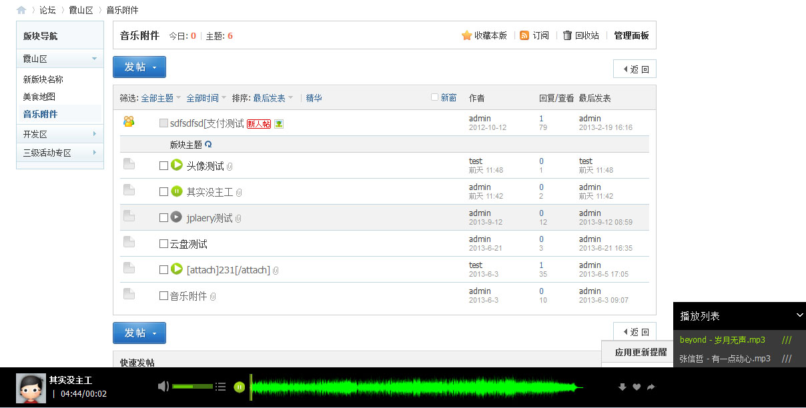Open the bottom 发帖 dropdown button
This screenshot has width=806, height=408.
139,333
